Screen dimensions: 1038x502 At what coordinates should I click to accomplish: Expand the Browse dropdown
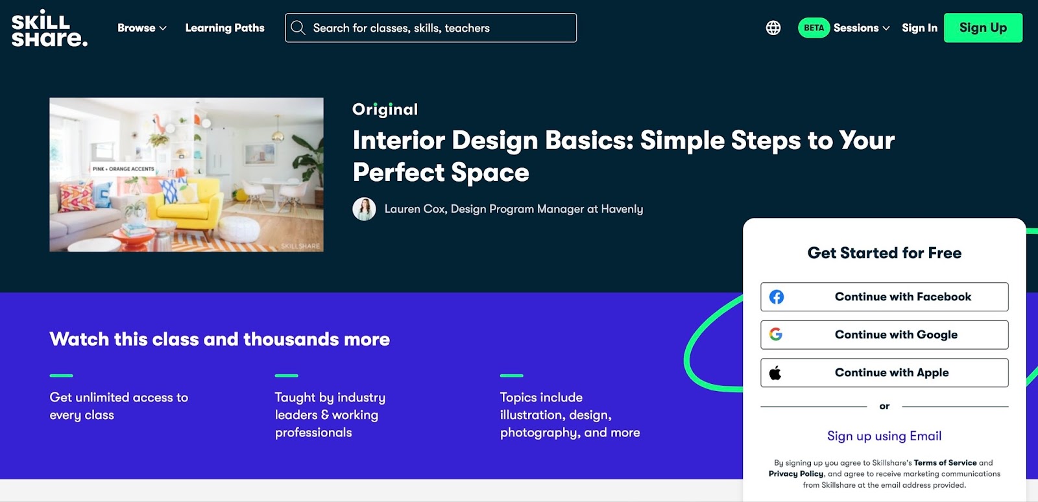coord(141,28)
